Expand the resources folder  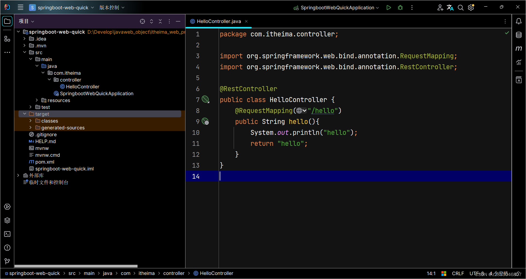click(37, 100)
